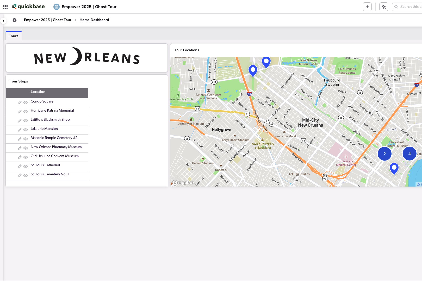The width and height of the screenshot is (422, 281).
Task: Click Home Dashboard in the breadcrumb
Action: coord(94,20)
